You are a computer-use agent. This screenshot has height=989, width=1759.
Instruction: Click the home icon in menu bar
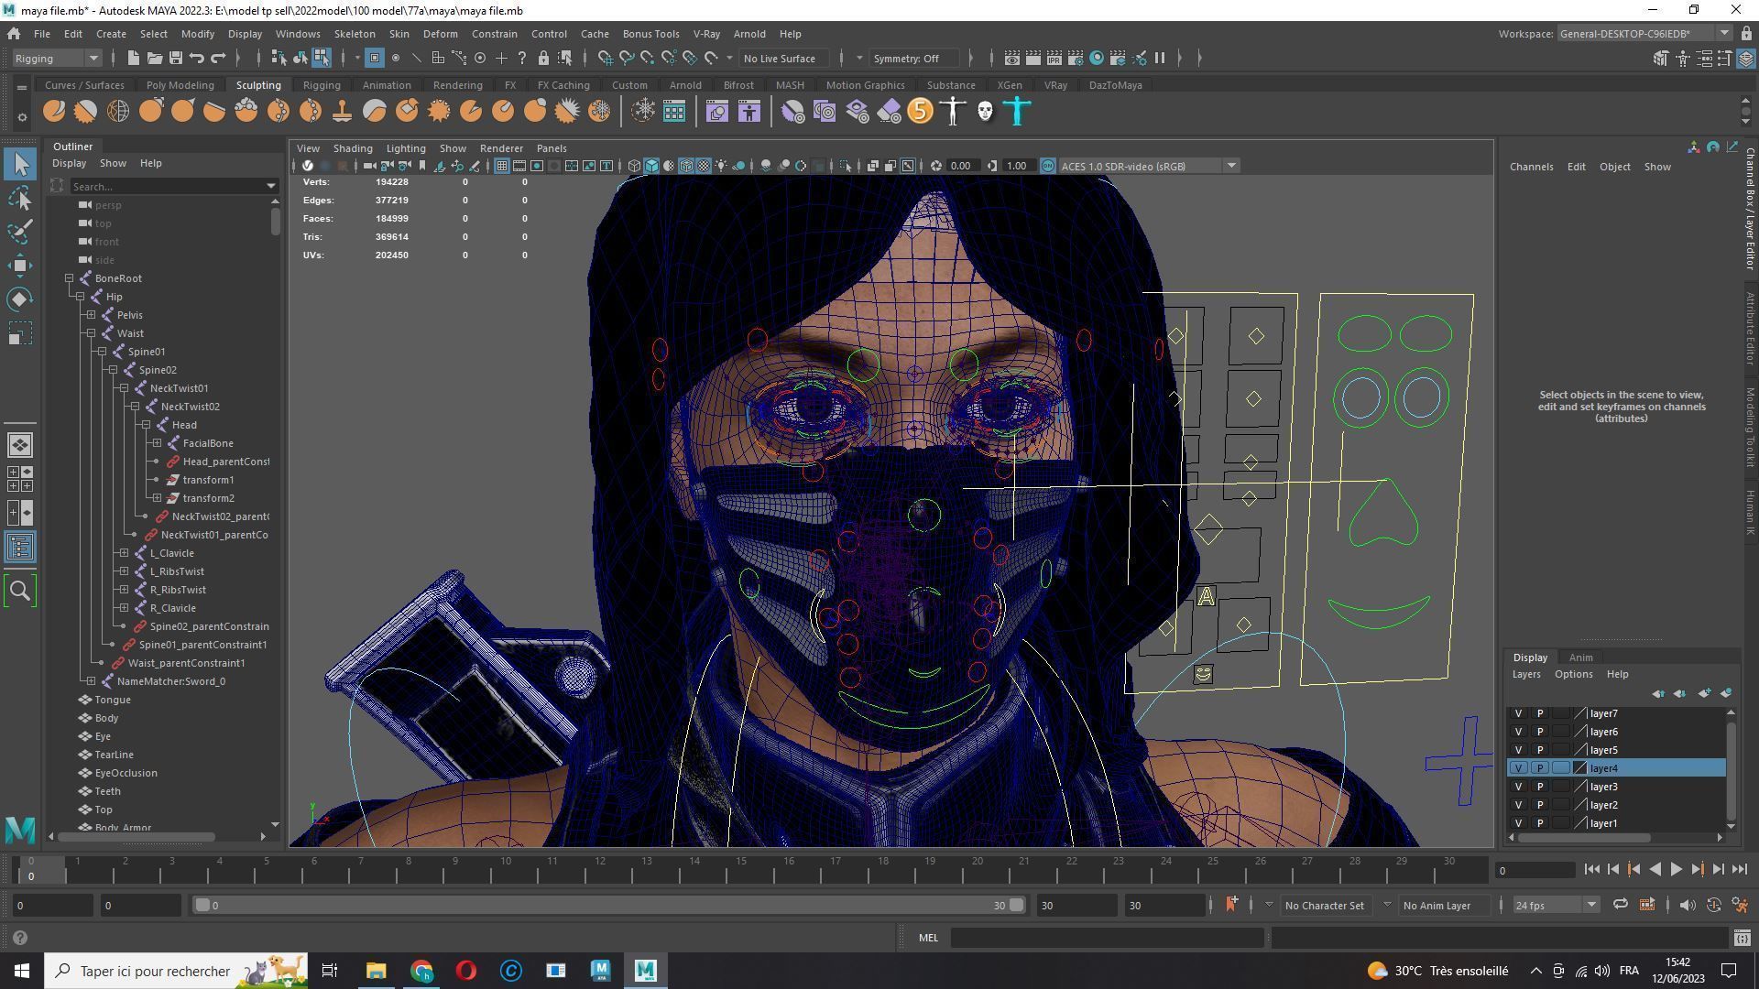coord(14,34)
